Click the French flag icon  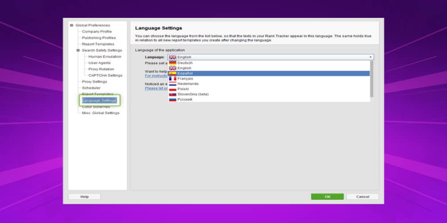(x=173, y=78)
